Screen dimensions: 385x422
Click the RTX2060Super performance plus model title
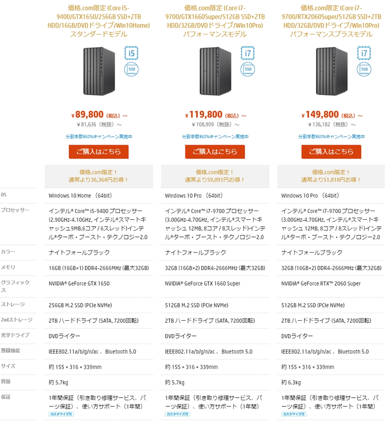[x=331, y=21]
